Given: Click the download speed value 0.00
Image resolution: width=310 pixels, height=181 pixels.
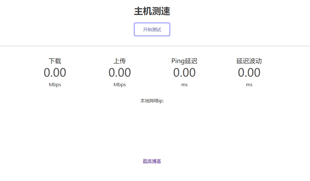Looking at the screenshot, I should point(55,72).
